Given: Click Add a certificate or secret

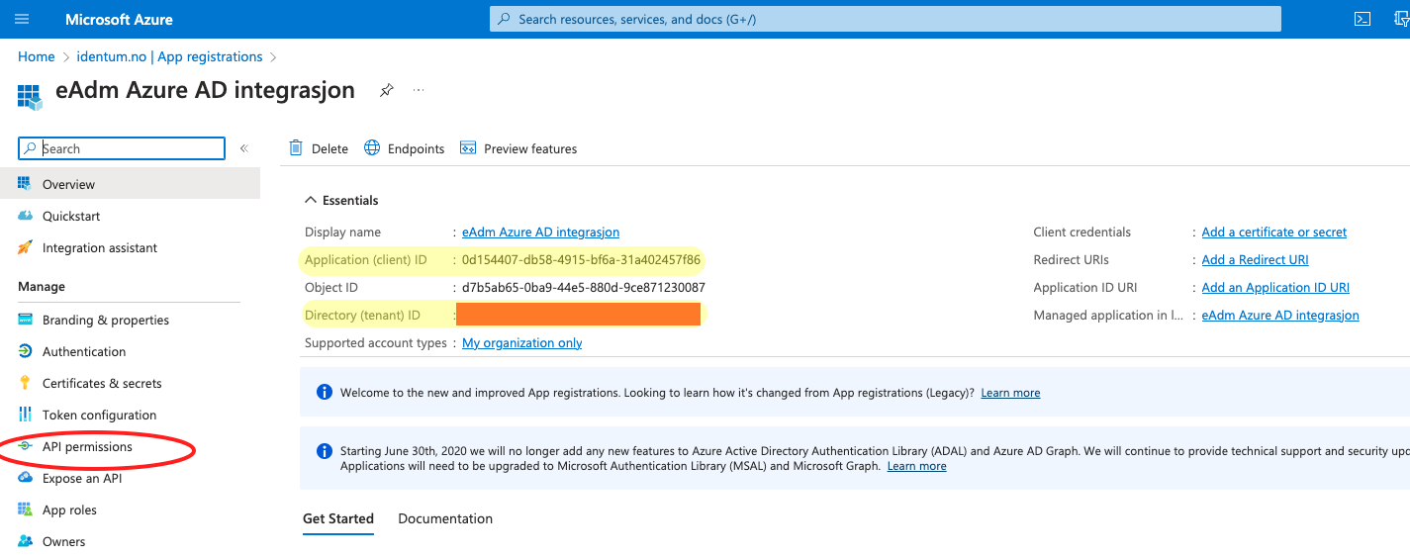Looking at the screenshot, I should (x=1274, y=232).
